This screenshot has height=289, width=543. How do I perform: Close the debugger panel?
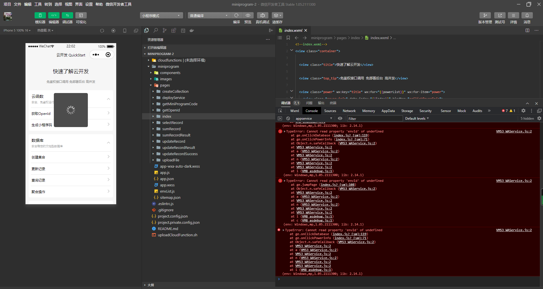[x=536, y=104]
